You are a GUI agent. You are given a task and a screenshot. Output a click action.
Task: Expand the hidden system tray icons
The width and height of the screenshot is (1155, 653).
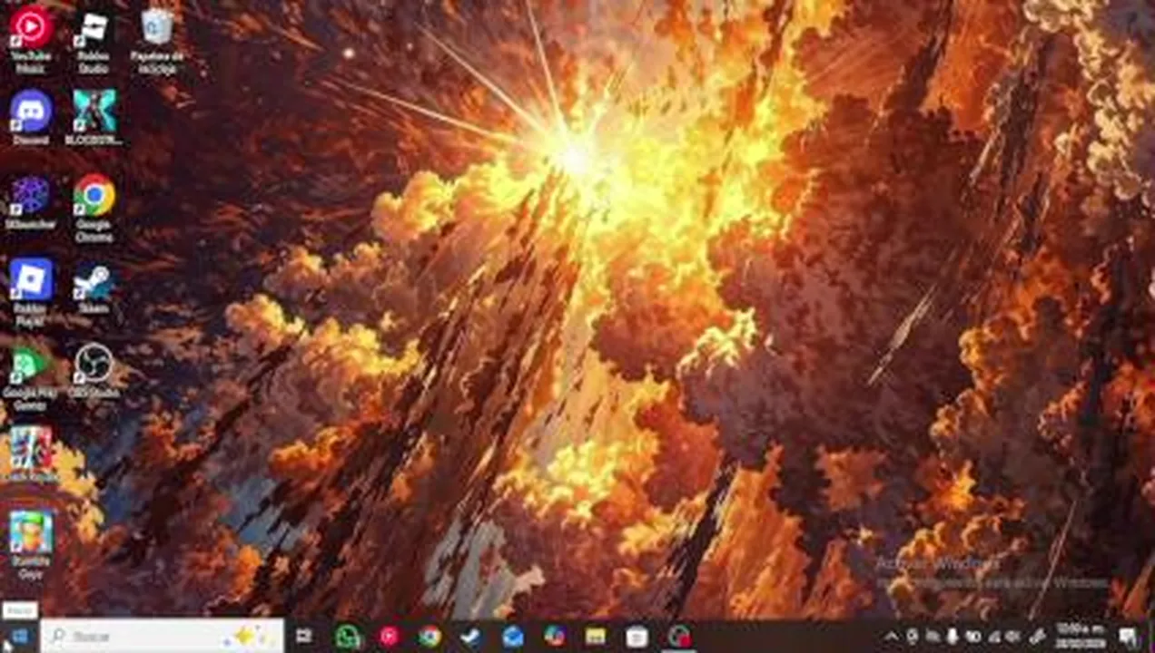[891, 637]
